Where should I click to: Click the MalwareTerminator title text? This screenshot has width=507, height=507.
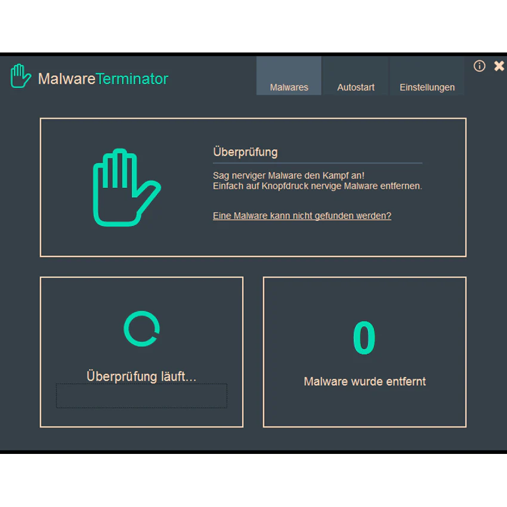click(103, 79)
